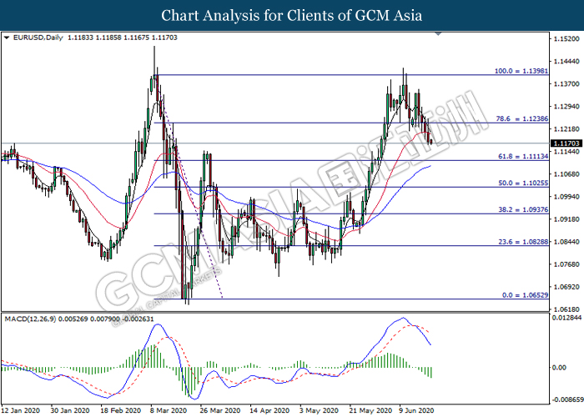Click the 12 Jan 2020 date label
This screenshot has height=417, width=584.
pos(20,410)
